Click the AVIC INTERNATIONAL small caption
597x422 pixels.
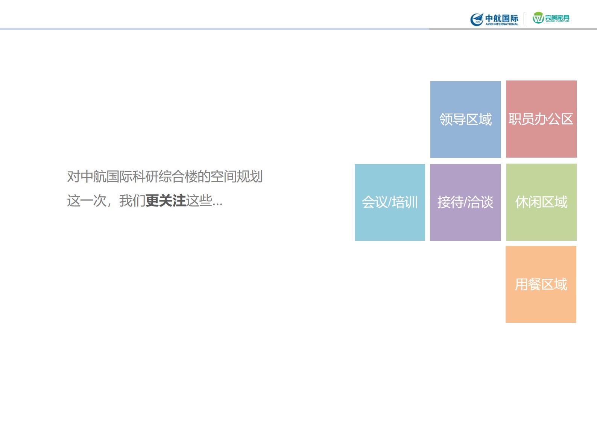click(x=501, y=24)
